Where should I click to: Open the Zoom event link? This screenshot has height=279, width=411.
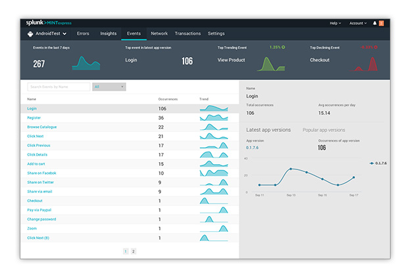coord(32,228)
